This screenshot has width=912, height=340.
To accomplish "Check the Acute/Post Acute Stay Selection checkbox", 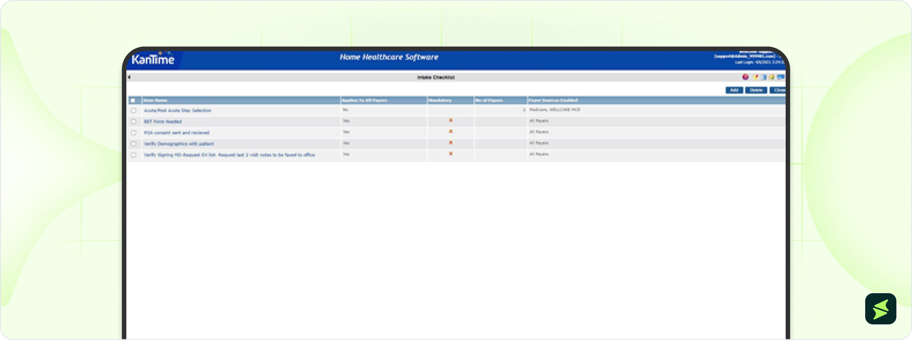I will click(133, 110).
